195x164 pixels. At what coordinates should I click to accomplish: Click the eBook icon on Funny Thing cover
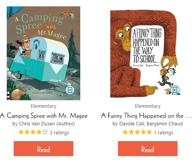[175, 90]
